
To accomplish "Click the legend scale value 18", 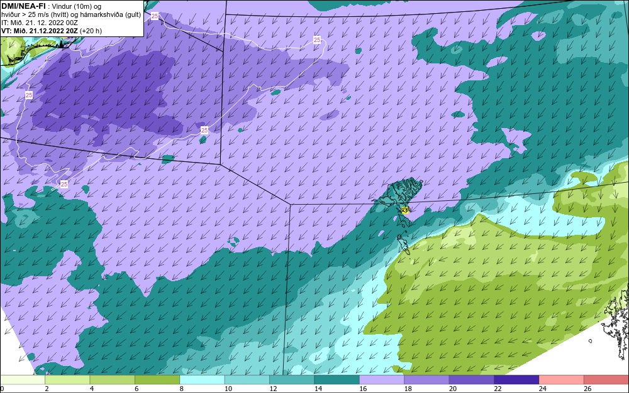I will coord(408,389).
